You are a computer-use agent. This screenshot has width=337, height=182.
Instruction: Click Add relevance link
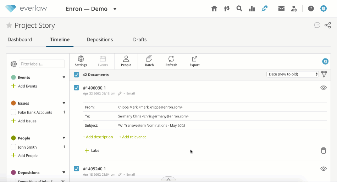(x=133, y=137)
